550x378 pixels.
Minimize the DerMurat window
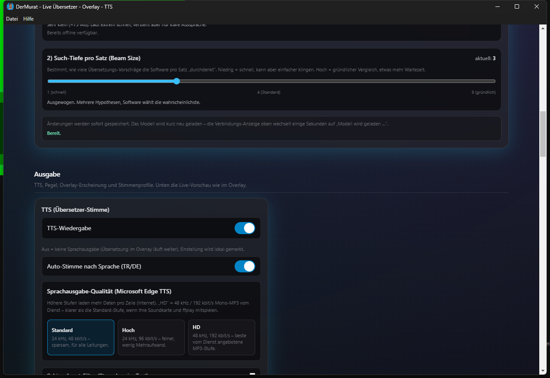(x=498, y=6)
